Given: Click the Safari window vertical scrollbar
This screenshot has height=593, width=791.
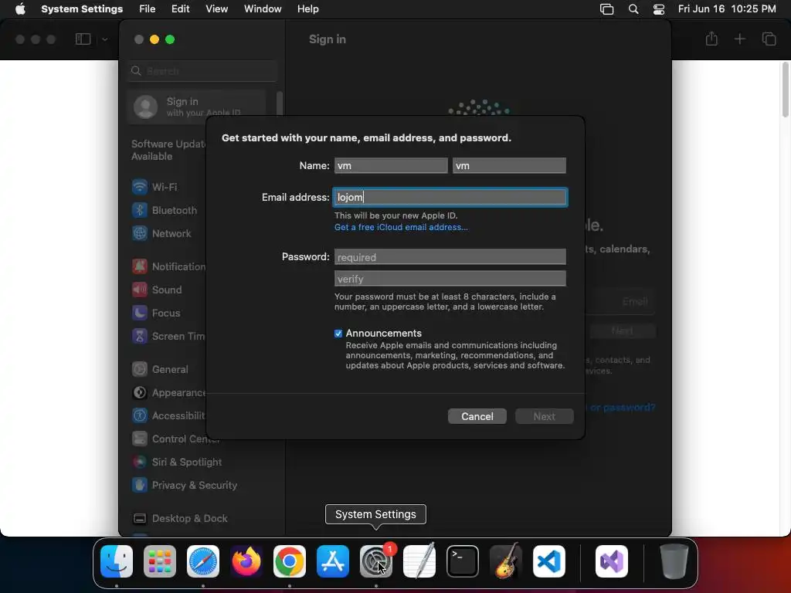Looking at the screenshot, I should pos(786,90).
